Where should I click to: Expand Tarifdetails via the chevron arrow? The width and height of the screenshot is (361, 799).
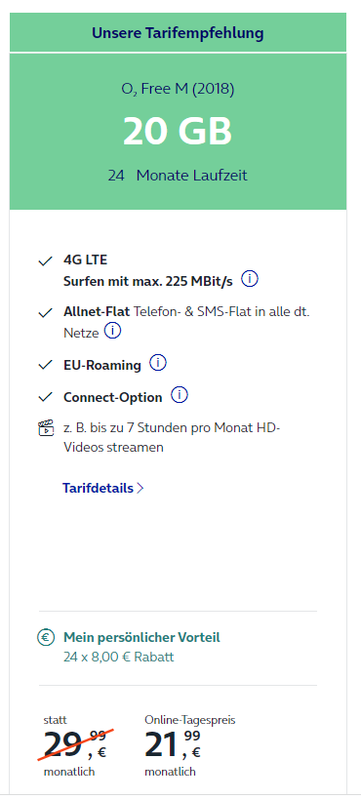click(x=140, y=488)
